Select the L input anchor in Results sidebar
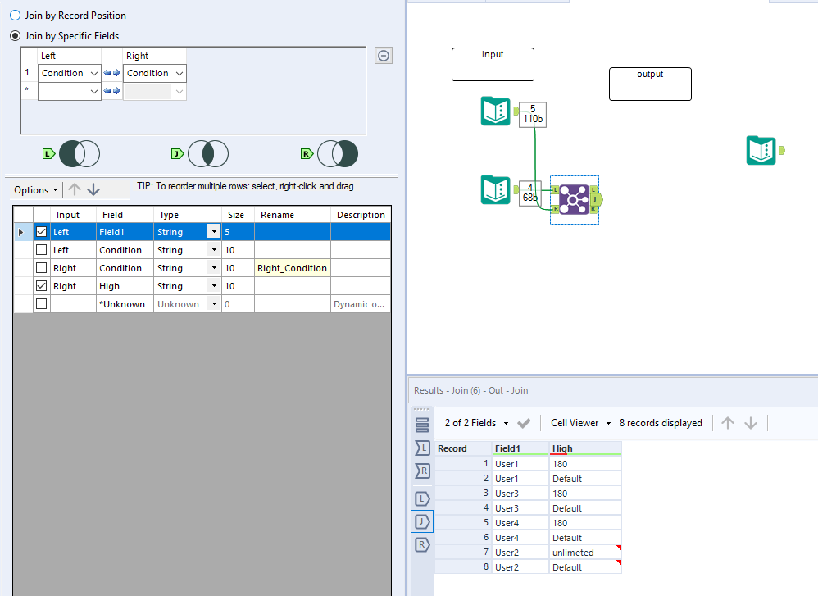 pos(422,448)
